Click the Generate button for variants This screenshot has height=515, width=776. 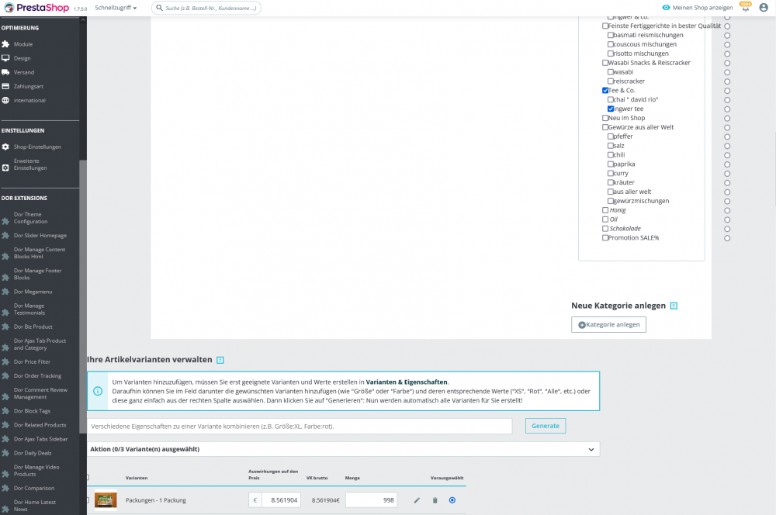[545, 426]
